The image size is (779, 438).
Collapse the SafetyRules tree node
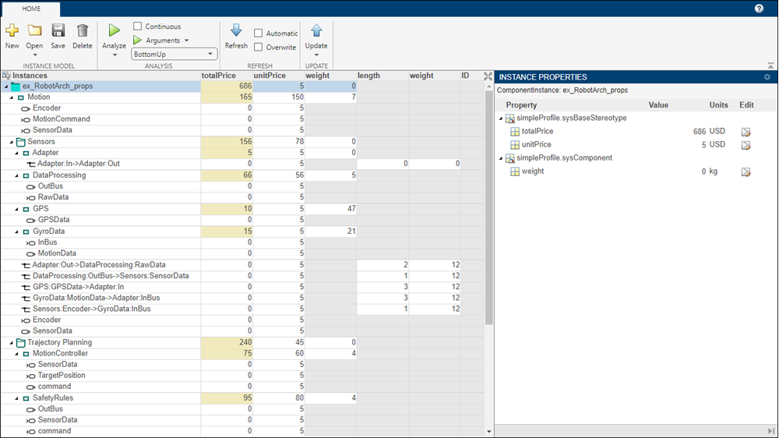(17, 399)
